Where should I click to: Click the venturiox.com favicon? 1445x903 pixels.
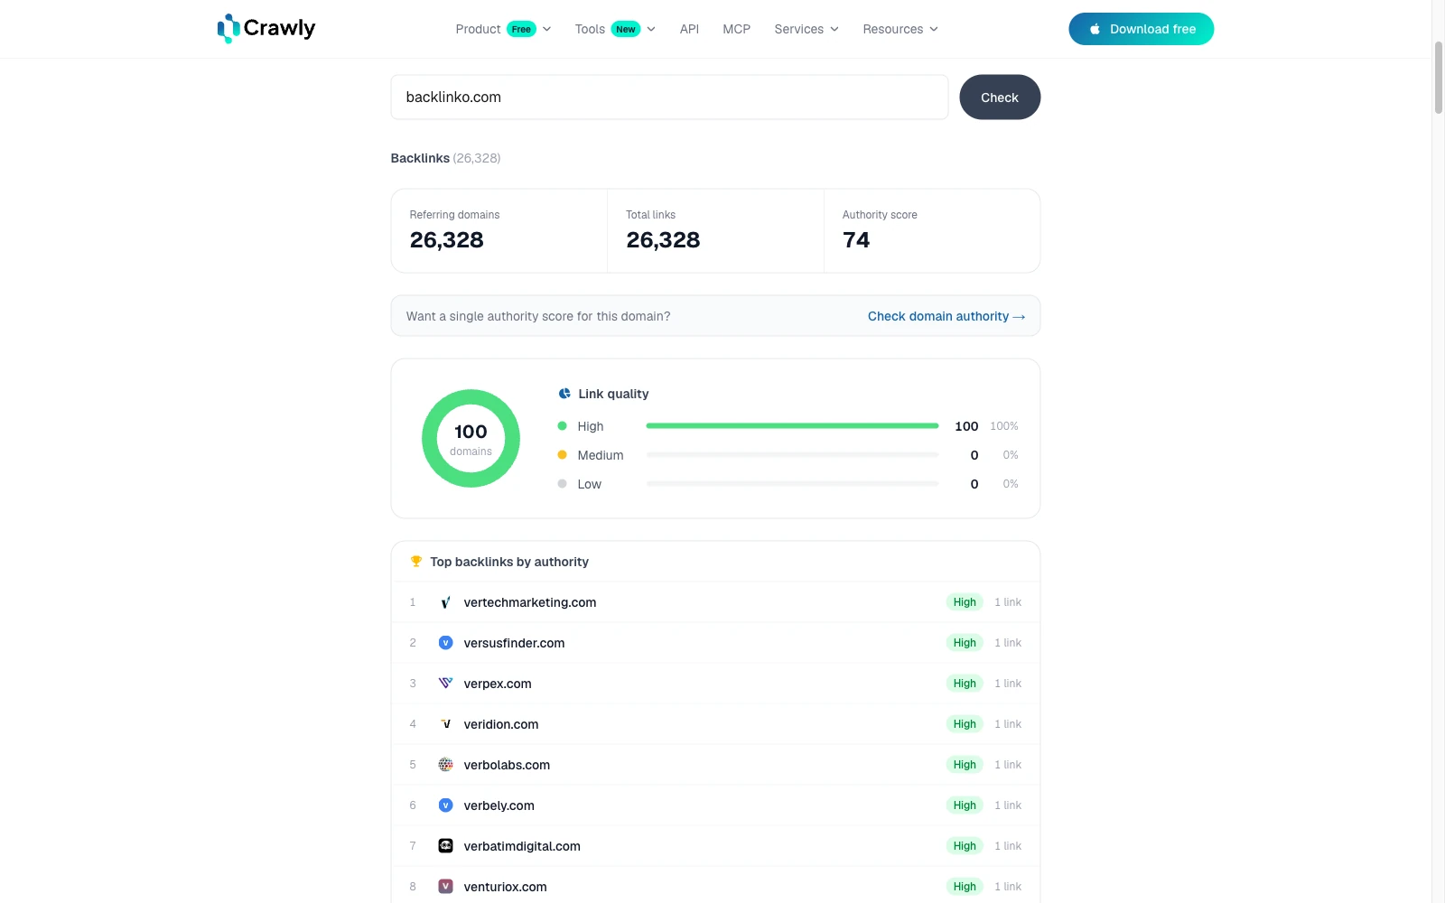445,887
